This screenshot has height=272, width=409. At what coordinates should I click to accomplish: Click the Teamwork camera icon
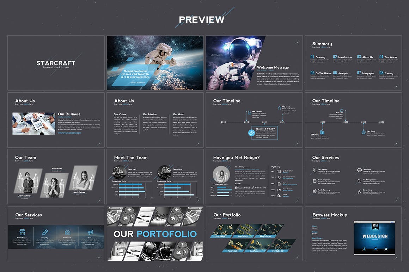click(x=67, y=232)
